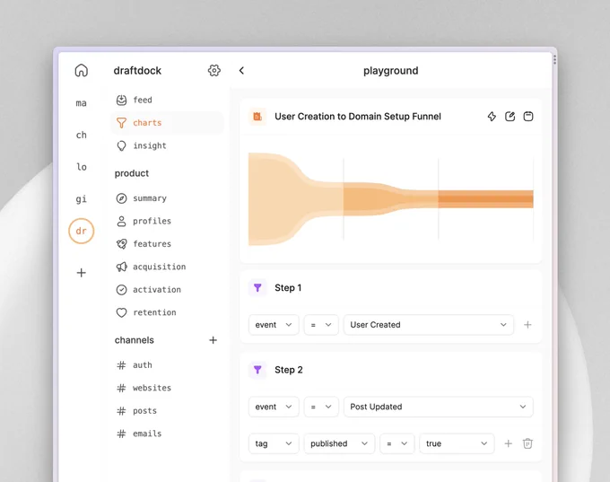Open the features rocket icon
Viewport: 610px width, 482px height.
121,244
